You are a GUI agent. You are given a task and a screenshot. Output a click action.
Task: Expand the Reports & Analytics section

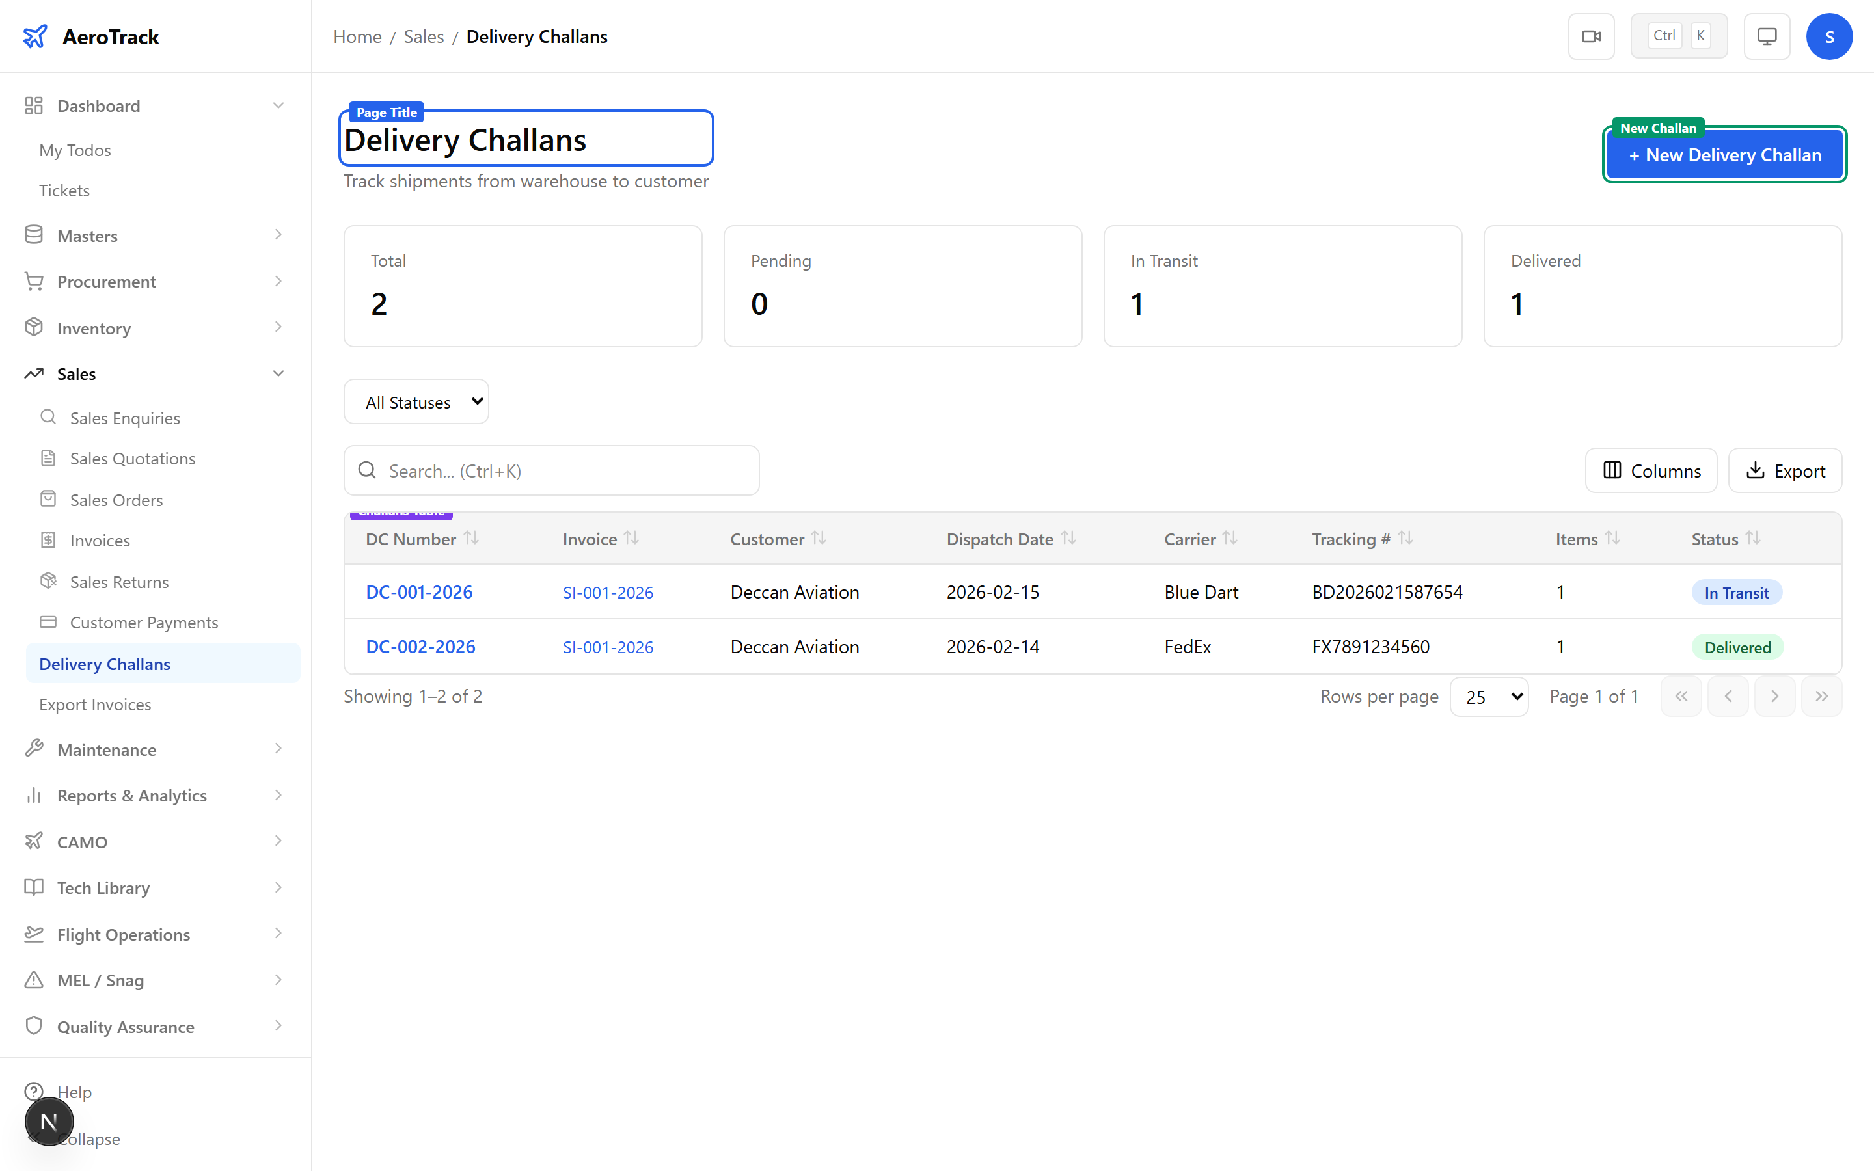131,796
